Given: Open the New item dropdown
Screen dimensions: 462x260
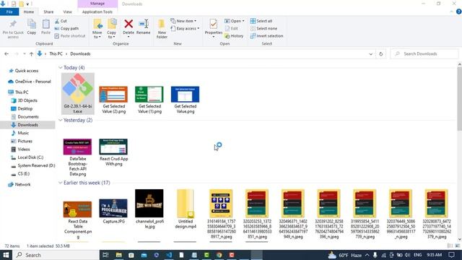Looking at the screenshot, I should click(183, 21).
